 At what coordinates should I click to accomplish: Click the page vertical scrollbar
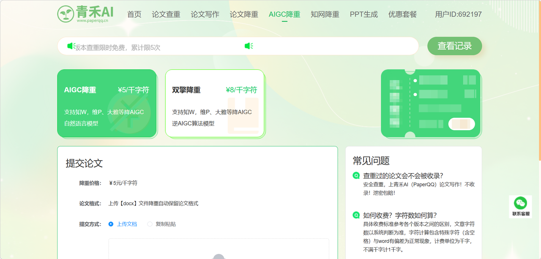[x=540, y=80]
